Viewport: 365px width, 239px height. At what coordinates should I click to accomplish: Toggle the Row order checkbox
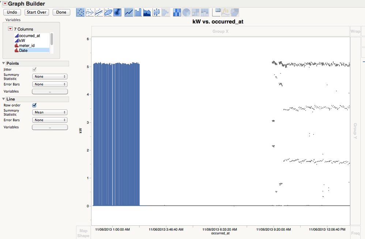pyautogui.click(x=34, y=105)
